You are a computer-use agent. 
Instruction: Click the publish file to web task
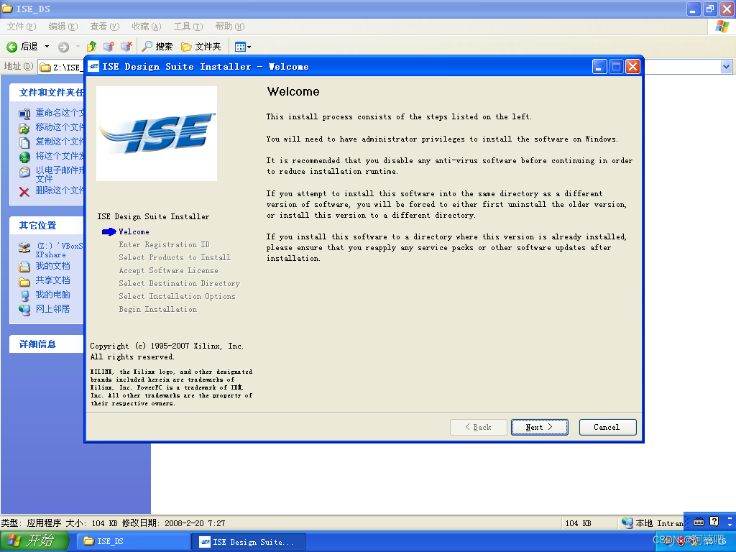60,156
